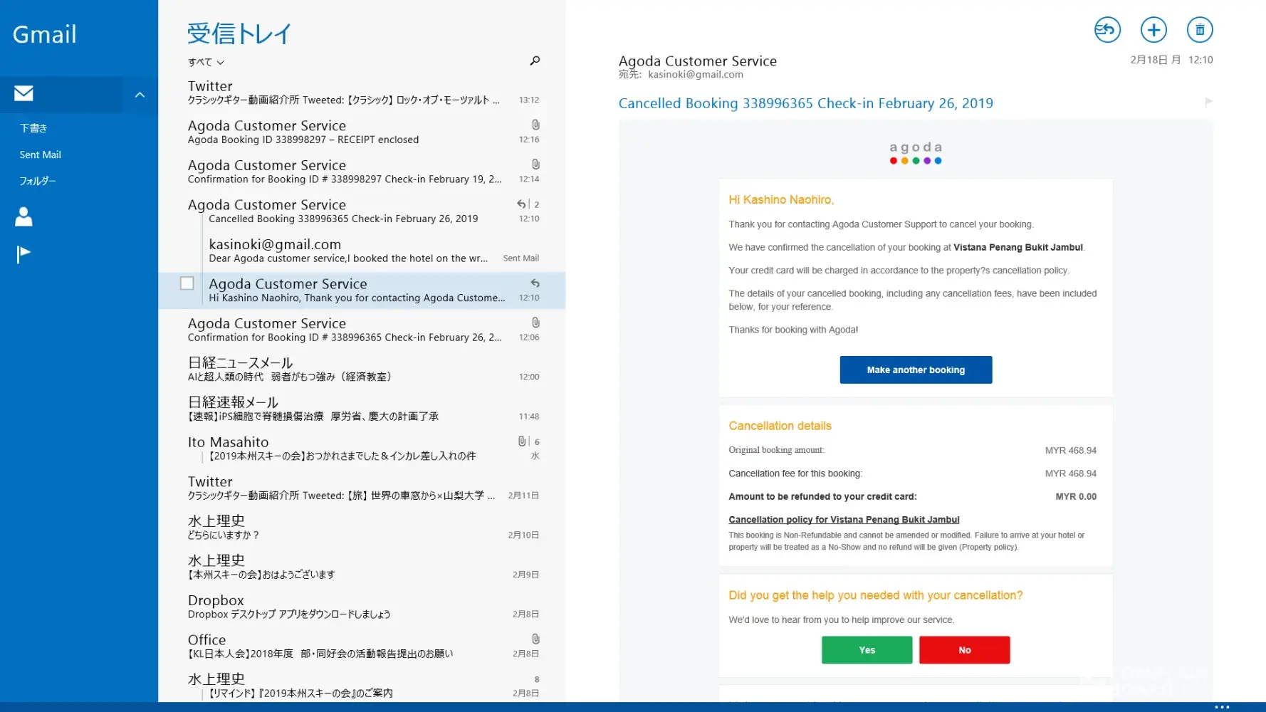Screen dimensions: 1266x712
Task: Go to the フォルダー folders entry
Action: (x=38, y=181)
